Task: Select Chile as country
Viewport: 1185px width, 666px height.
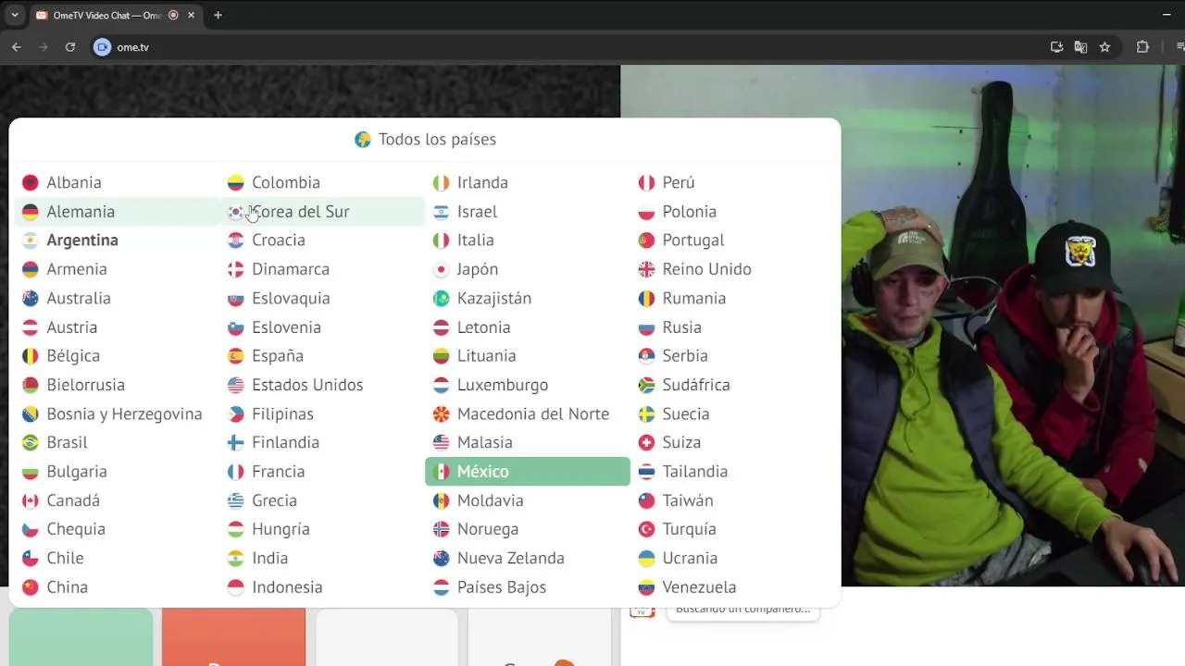Action: pyautogui.click(x=117, y=558)
